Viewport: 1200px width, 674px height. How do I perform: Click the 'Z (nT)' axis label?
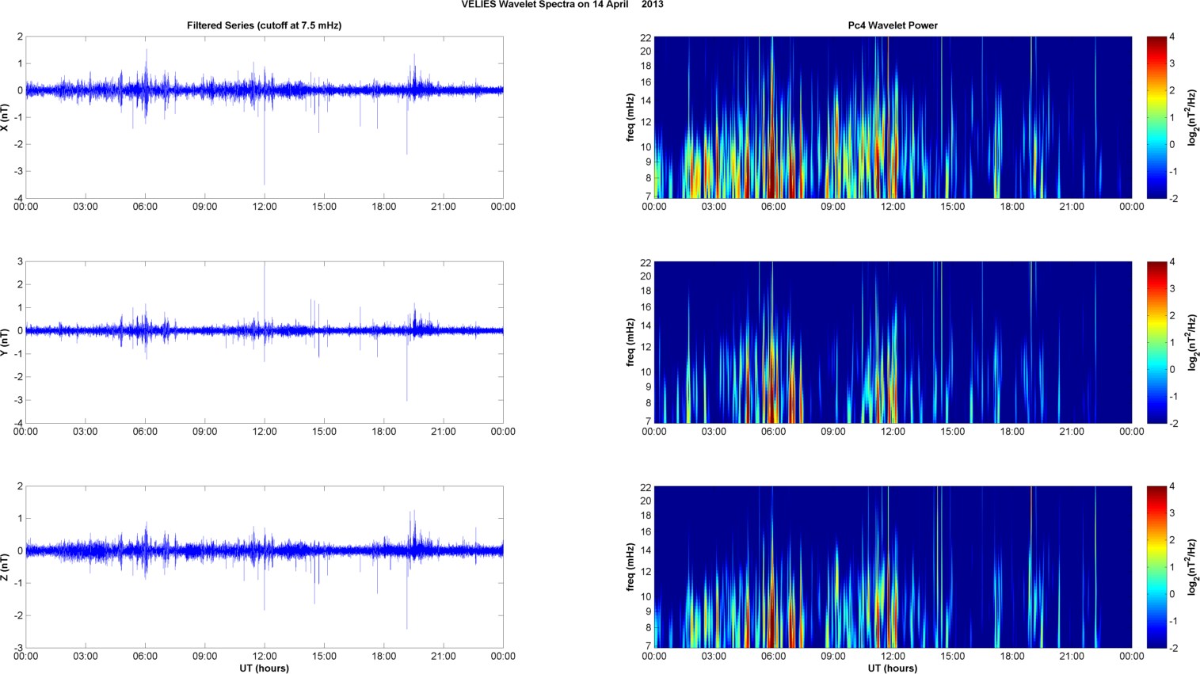pyautogui.click(x=5, y=567)
